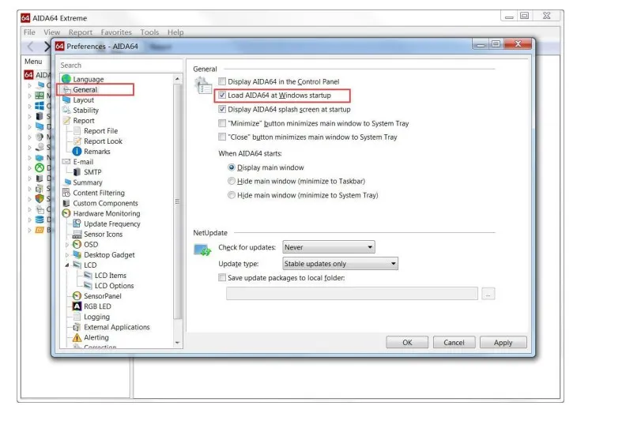
Task: Switch to the Menu tab in main window
Action: [33, 62]
